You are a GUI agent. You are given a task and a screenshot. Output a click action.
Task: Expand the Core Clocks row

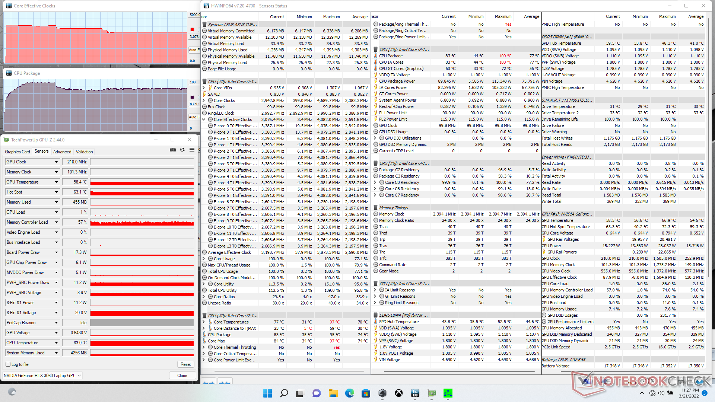(x=204, y=100)
